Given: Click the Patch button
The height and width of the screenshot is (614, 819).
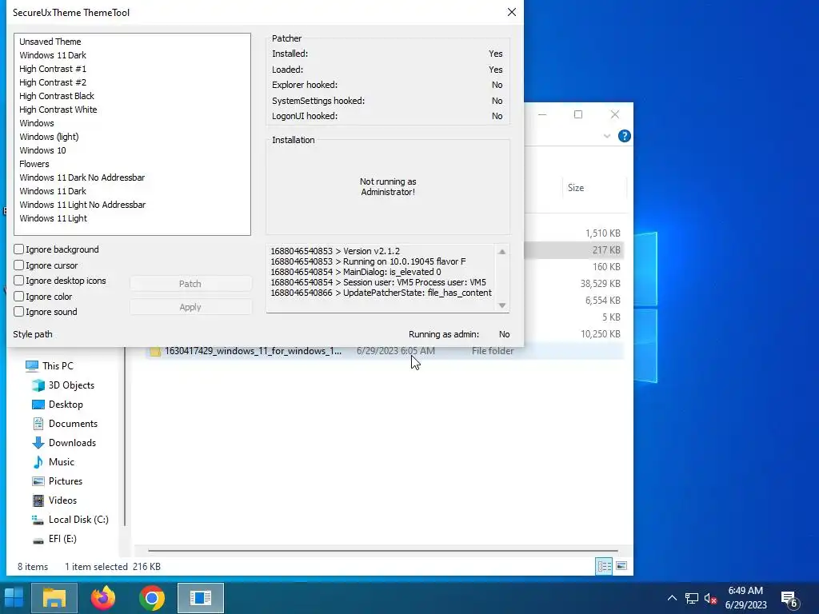Looking at the screenshot, I should (190, 284).
